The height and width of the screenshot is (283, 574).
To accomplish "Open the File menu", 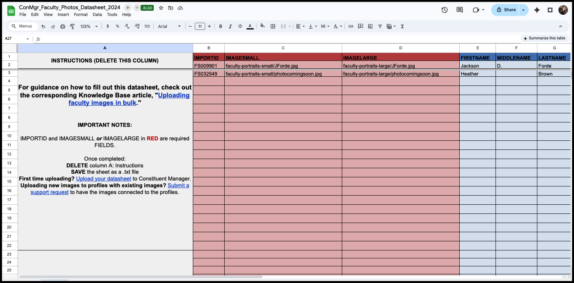I will pyautogui.click(x=23, y=14).
